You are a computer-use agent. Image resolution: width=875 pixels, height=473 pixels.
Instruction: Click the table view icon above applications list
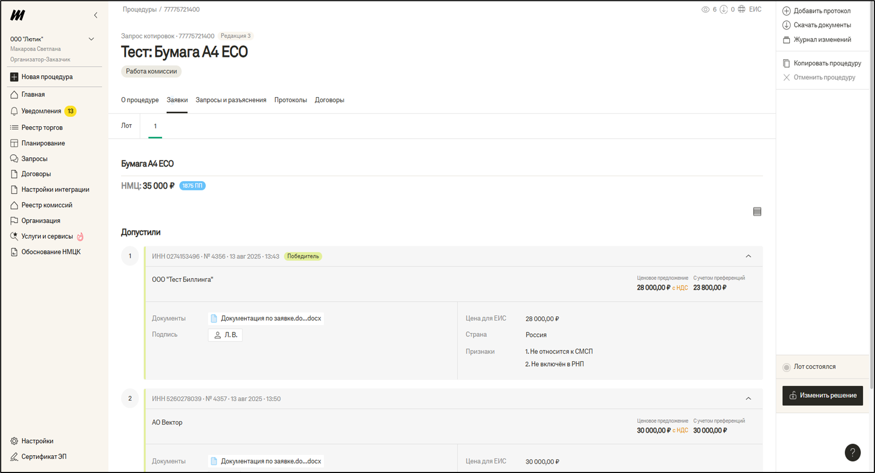757,211
